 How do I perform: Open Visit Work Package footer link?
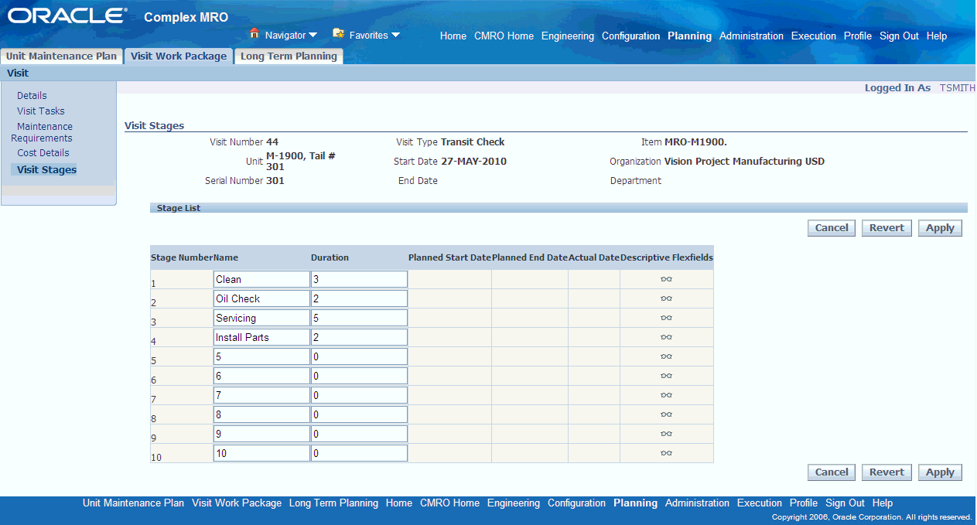pyautogui.click(x=237, y=503)
